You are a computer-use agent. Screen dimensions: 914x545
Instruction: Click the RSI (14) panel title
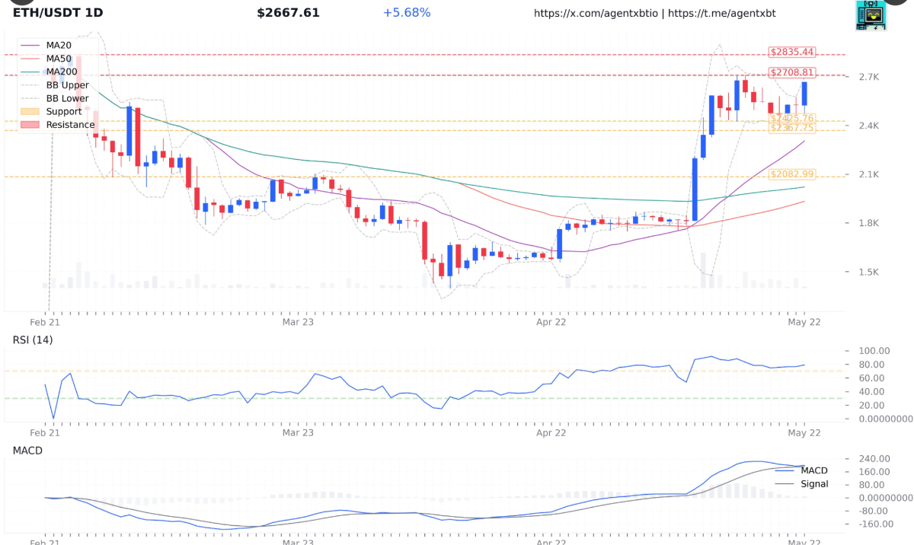pos(33,339)
